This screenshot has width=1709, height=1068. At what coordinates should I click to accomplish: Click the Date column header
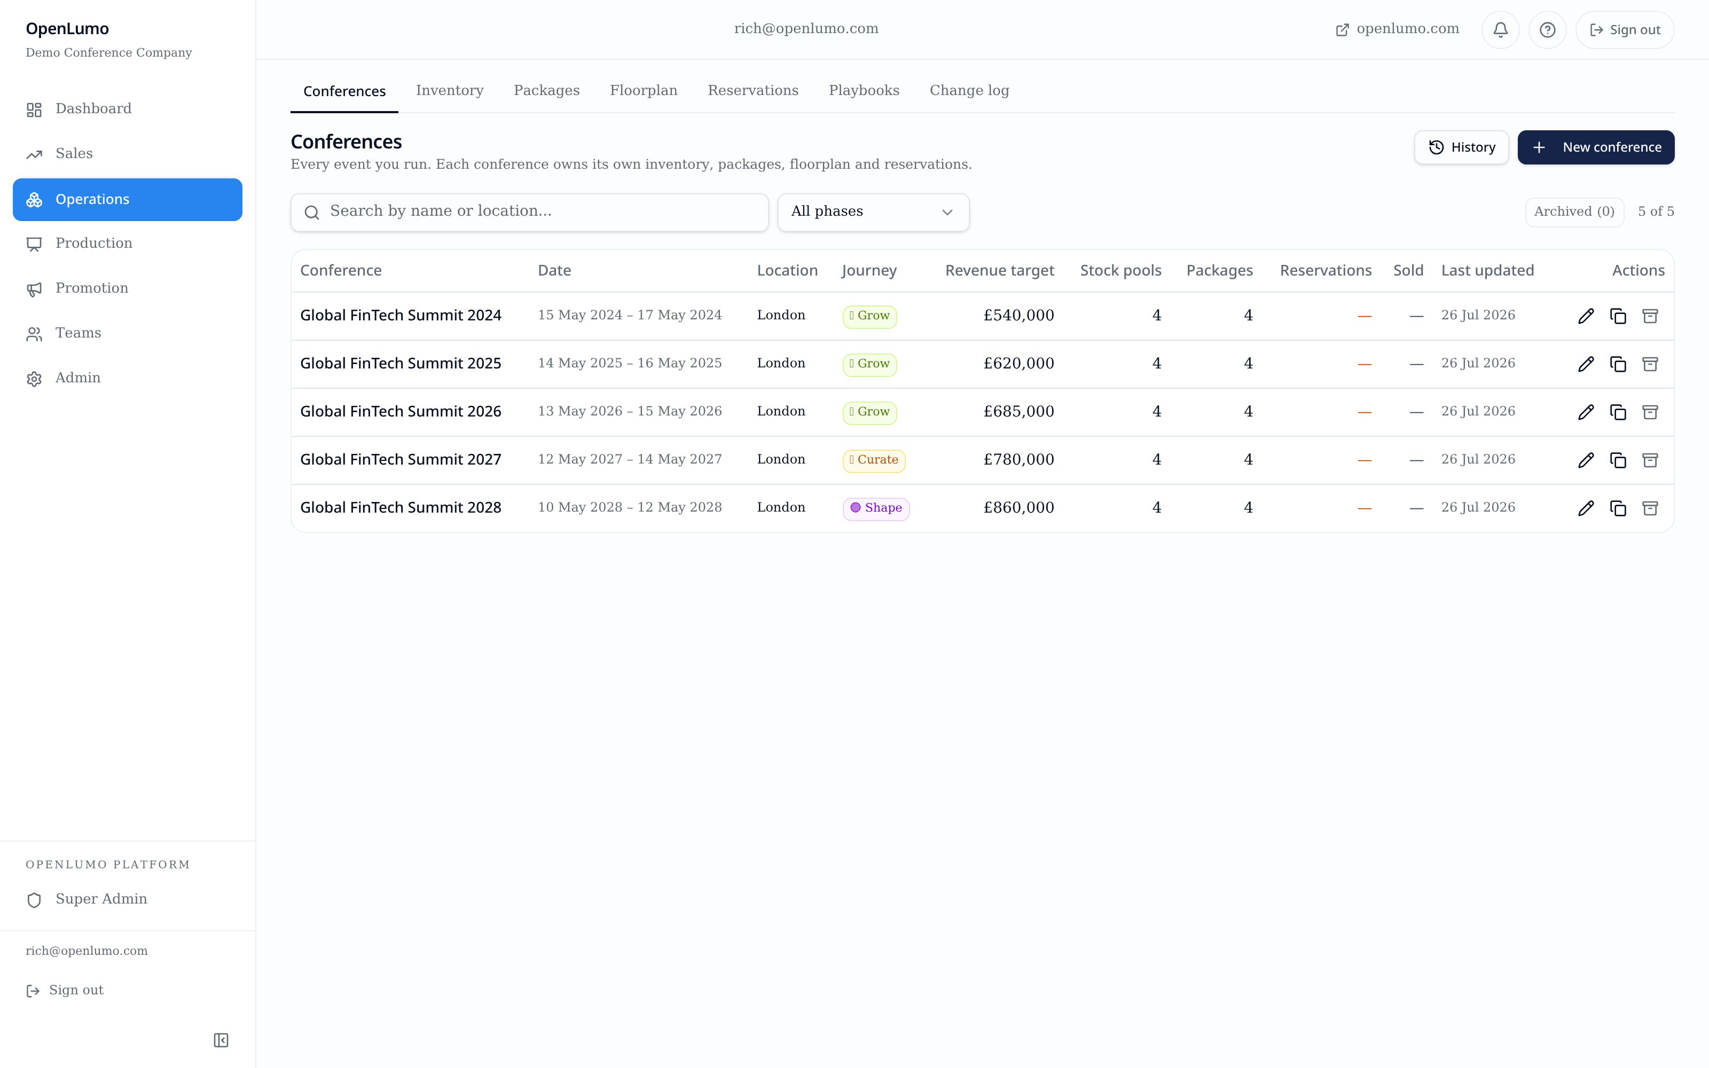tap(554, 271)
